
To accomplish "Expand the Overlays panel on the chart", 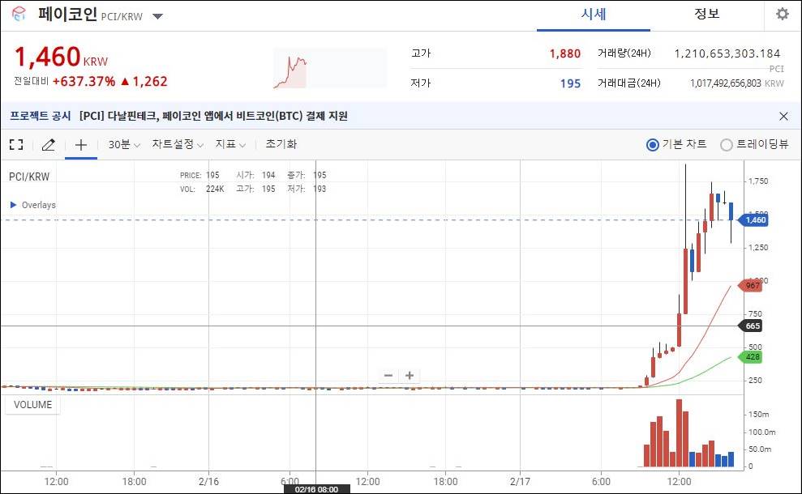I will (32, 205).
